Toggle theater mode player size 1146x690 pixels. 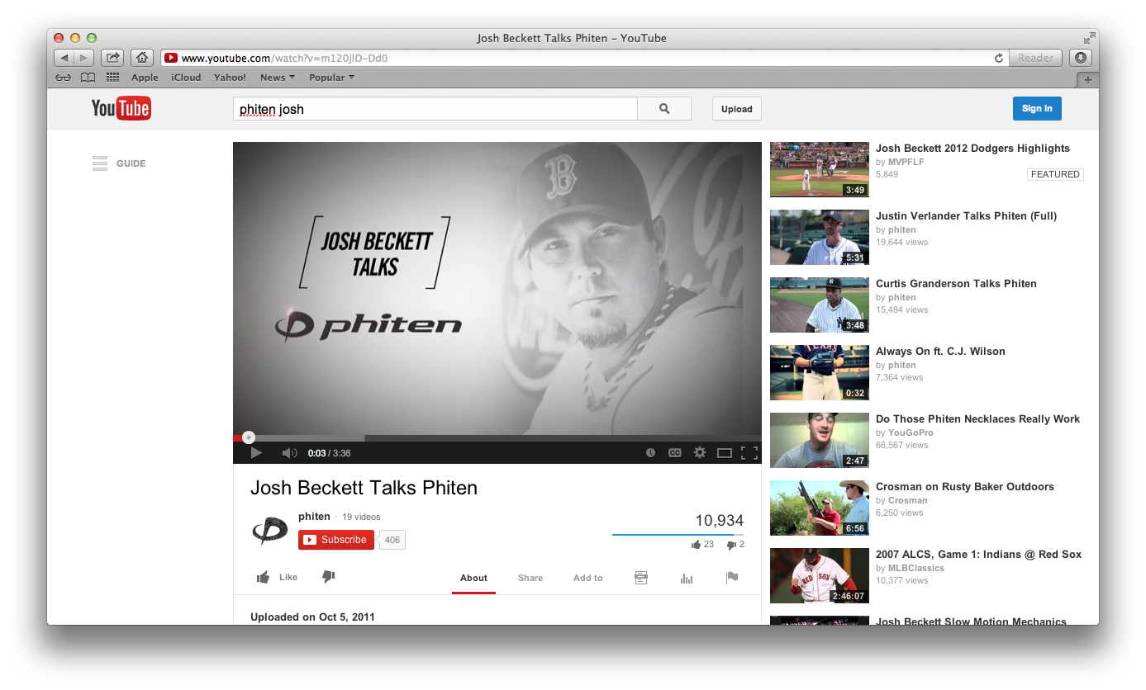[x=725, y=452]
